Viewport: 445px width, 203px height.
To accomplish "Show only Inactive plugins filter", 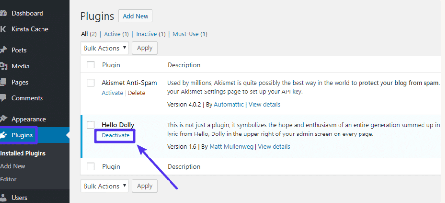I will point(147,34).
